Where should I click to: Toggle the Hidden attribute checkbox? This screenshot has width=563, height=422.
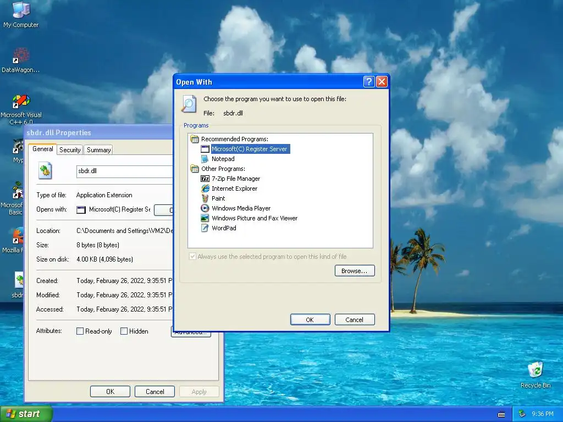click(x=124, y=331)
